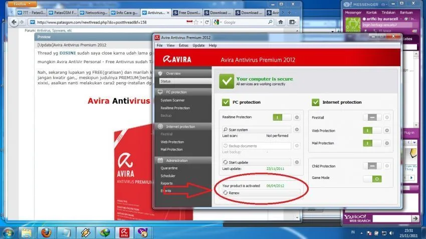Click Renew license button

[x=261, y=193]
